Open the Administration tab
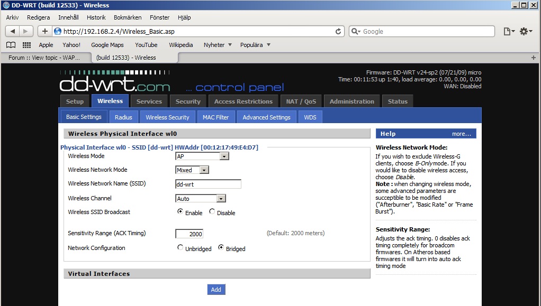 click(x=352, y=101)
